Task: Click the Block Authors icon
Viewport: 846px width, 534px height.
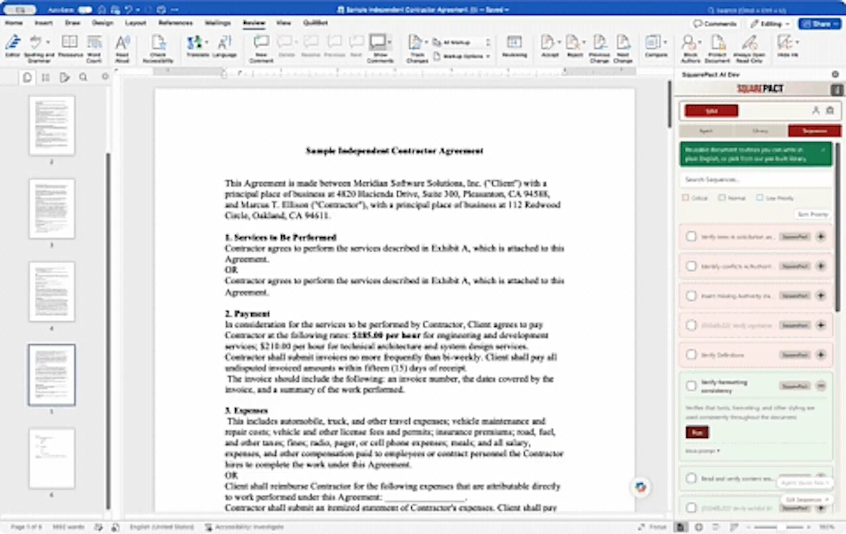Action: [x=689, y=42]
